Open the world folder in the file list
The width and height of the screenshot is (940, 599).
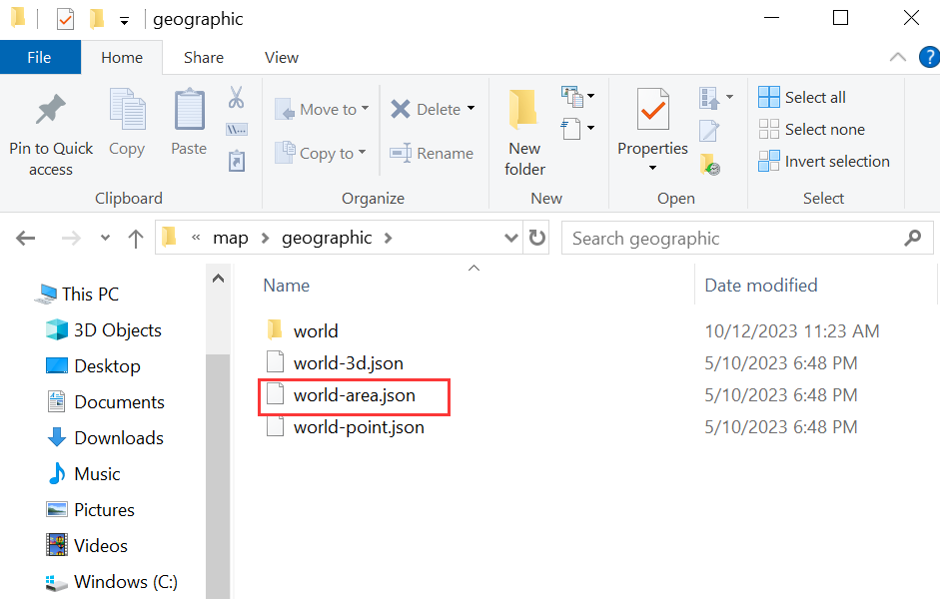[x=316, y=329]
